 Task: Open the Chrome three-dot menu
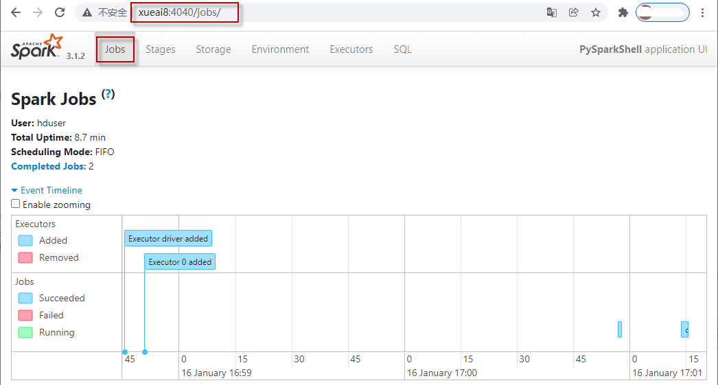(x=702, y=12)
